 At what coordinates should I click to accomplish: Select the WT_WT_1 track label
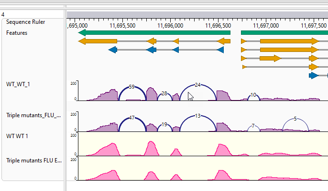(x=18, y=84)
